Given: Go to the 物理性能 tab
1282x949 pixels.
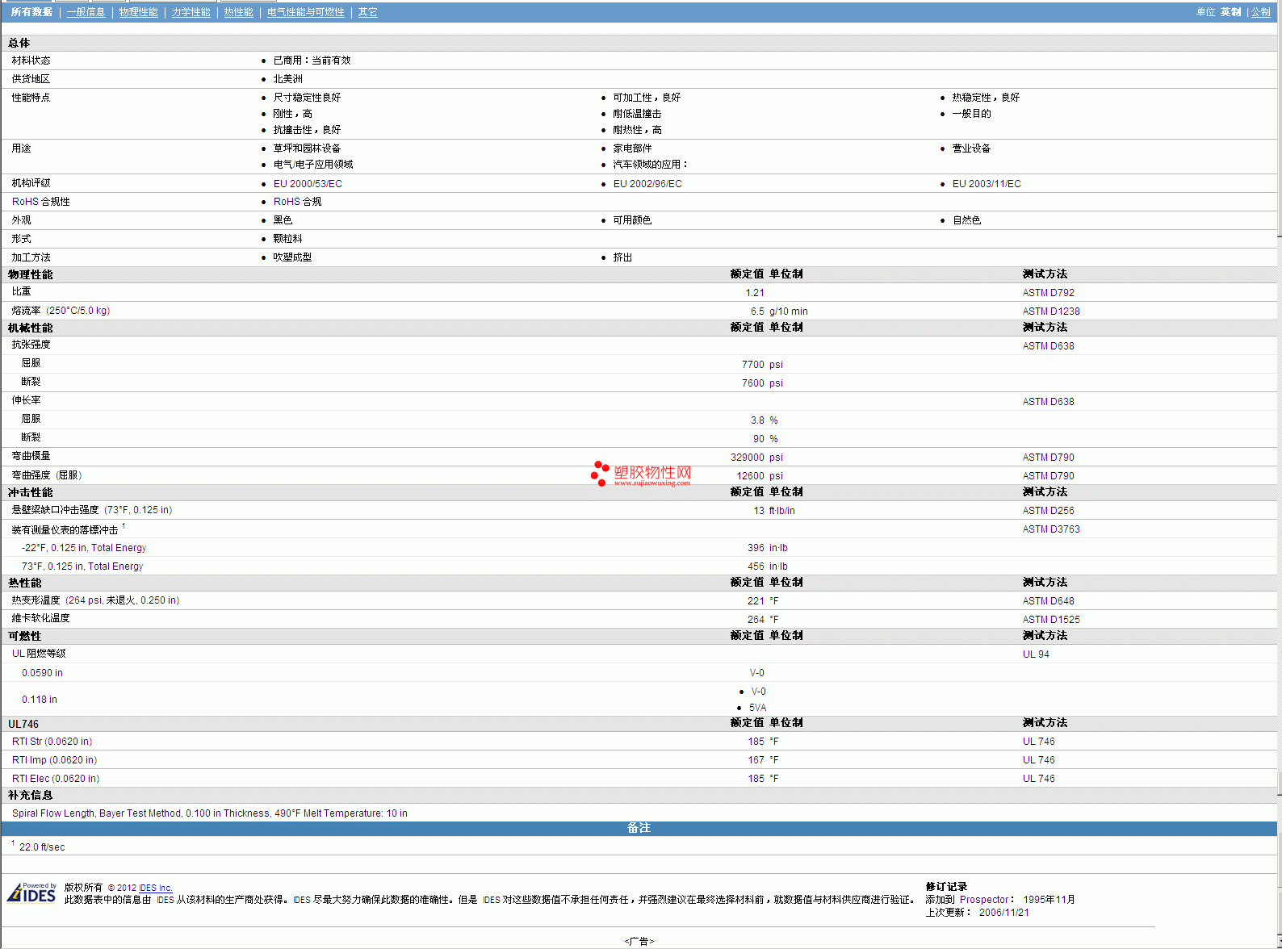Looking at the screenshot, I should pos(138,12).
